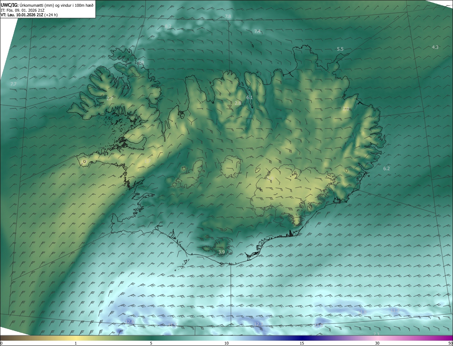Click the 8.2 value label on the map
Viewport: 453px width, 346px height.
pos(168,27)
